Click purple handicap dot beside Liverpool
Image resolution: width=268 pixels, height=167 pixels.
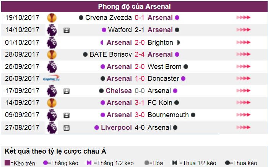[x=97, y=128]
